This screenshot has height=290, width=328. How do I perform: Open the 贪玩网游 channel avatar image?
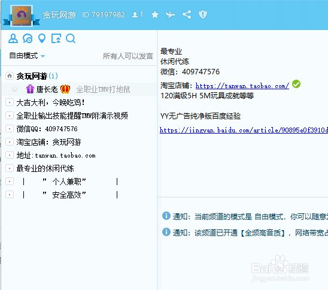[22, 16]
